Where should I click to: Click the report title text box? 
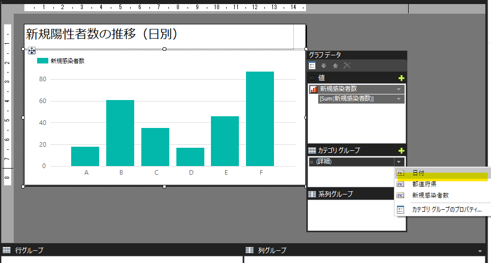[x=158, y=35]
